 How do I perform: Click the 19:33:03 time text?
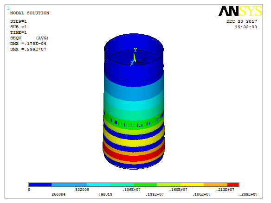point(246,27)
